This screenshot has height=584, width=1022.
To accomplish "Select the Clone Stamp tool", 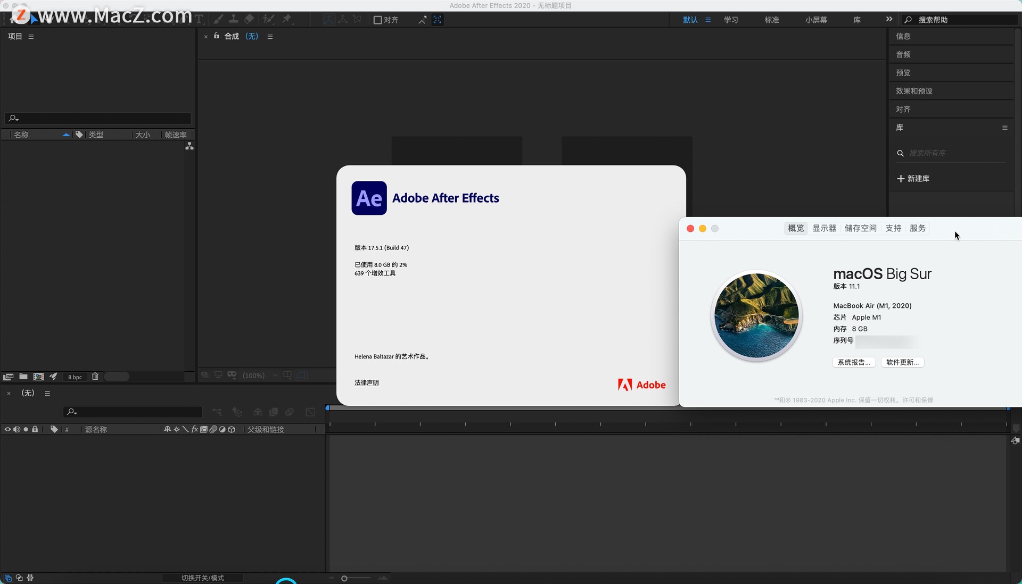I will coord(233,19).
